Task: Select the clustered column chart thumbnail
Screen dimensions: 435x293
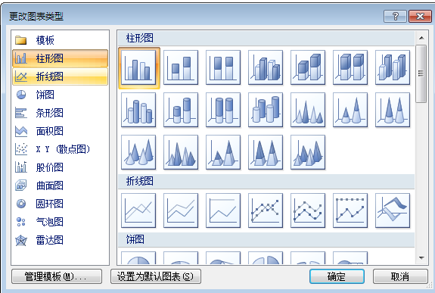Action: tap(138, 68)
